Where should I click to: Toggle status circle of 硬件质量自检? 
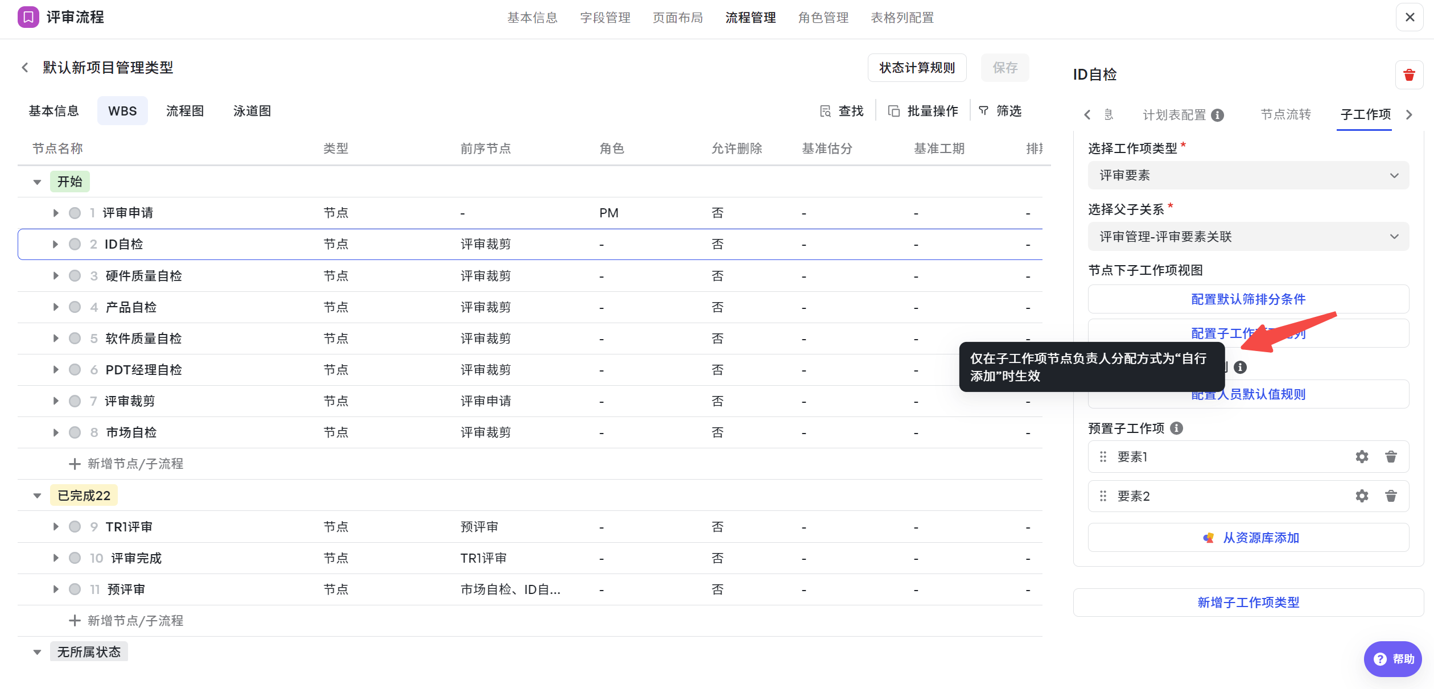[75, 276]
